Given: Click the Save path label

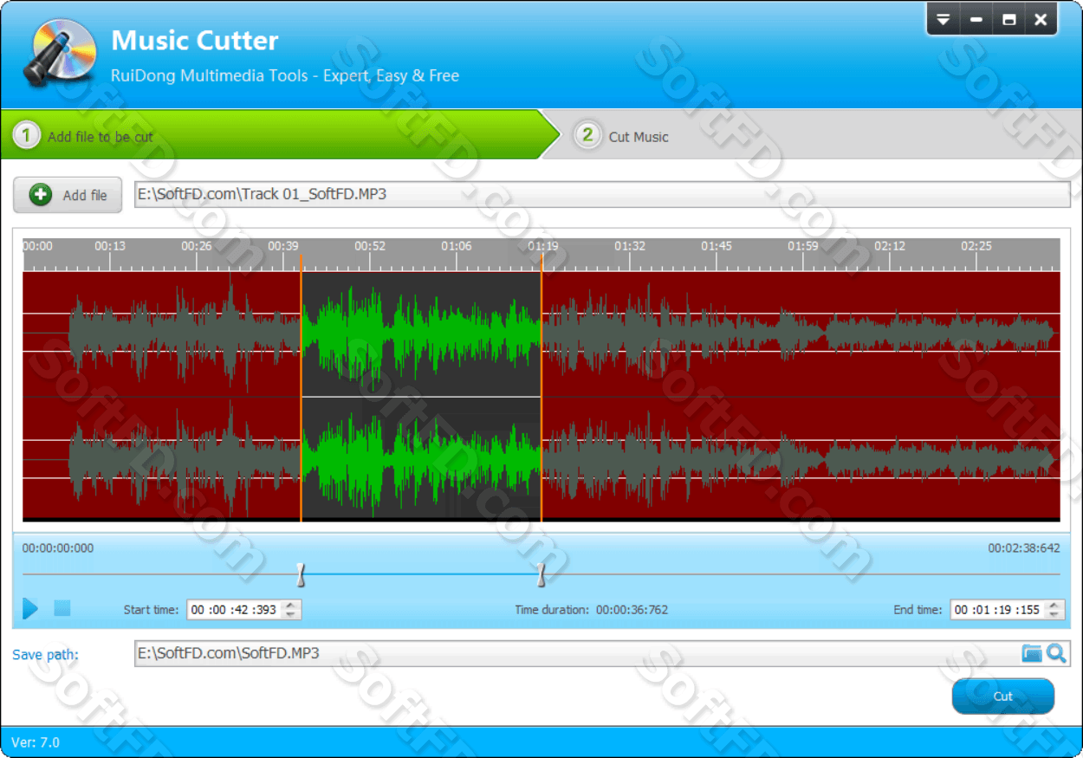Looking at the screenshot, I should coord(45,655).
